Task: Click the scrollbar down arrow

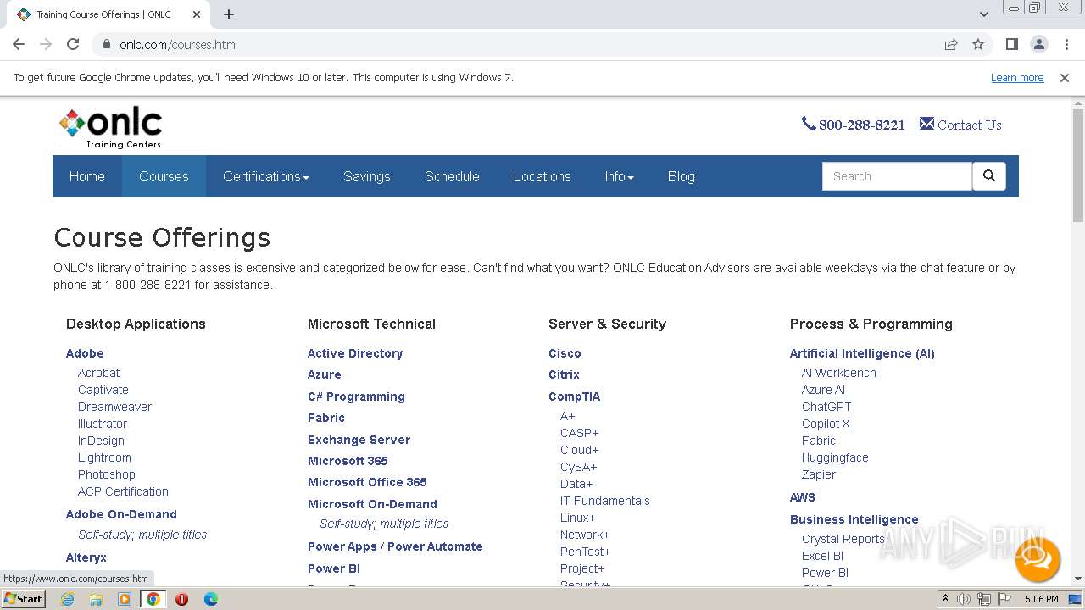Action: [1077, 579]
